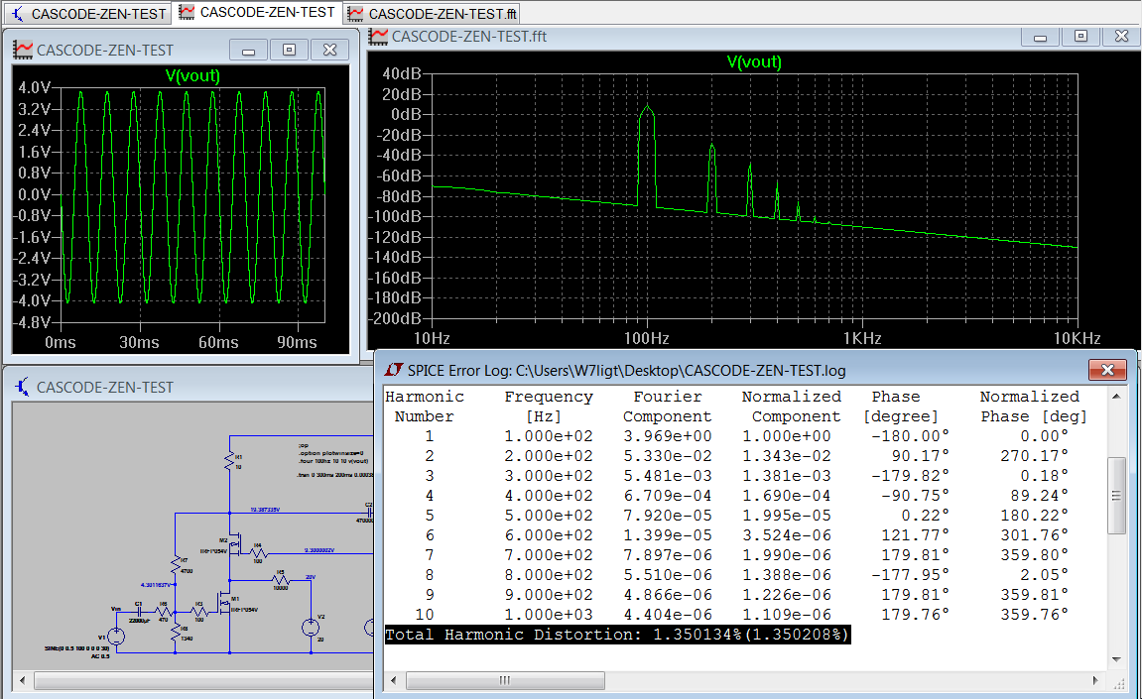Open the FFT window's title bar icon menu
1142x699 pixels.
(378, 36)
